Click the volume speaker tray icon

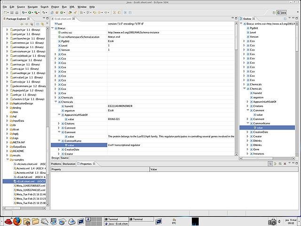click(x=279, y=222)
